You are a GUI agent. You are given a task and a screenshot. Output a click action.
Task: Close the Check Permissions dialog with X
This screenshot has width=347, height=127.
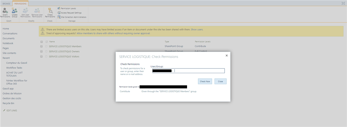(227, 56)
